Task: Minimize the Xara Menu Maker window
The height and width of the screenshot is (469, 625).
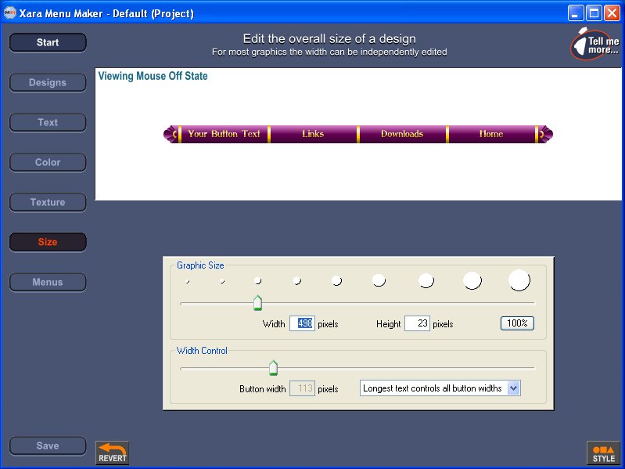Action: 576,13
